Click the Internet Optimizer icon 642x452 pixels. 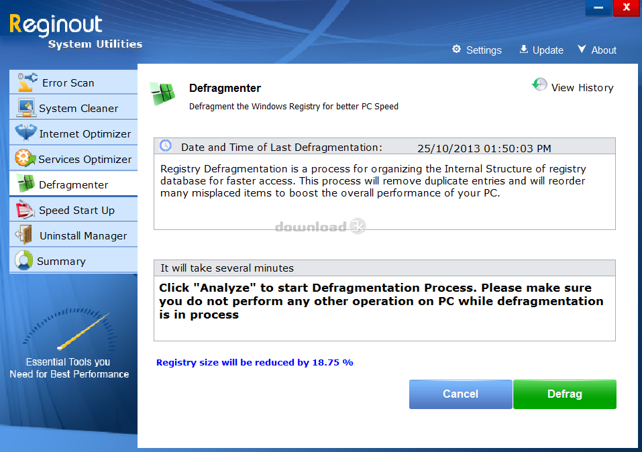coord(25,133)
